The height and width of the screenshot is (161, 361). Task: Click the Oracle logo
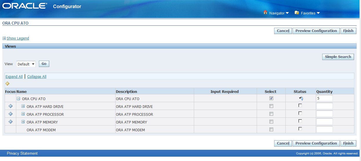pos(25,6)
